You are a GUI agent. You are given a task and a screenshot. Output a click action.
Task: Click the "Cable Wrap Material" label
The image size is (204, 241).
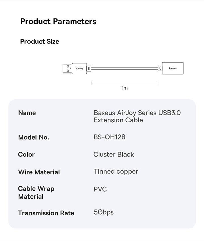click(36, 193)
